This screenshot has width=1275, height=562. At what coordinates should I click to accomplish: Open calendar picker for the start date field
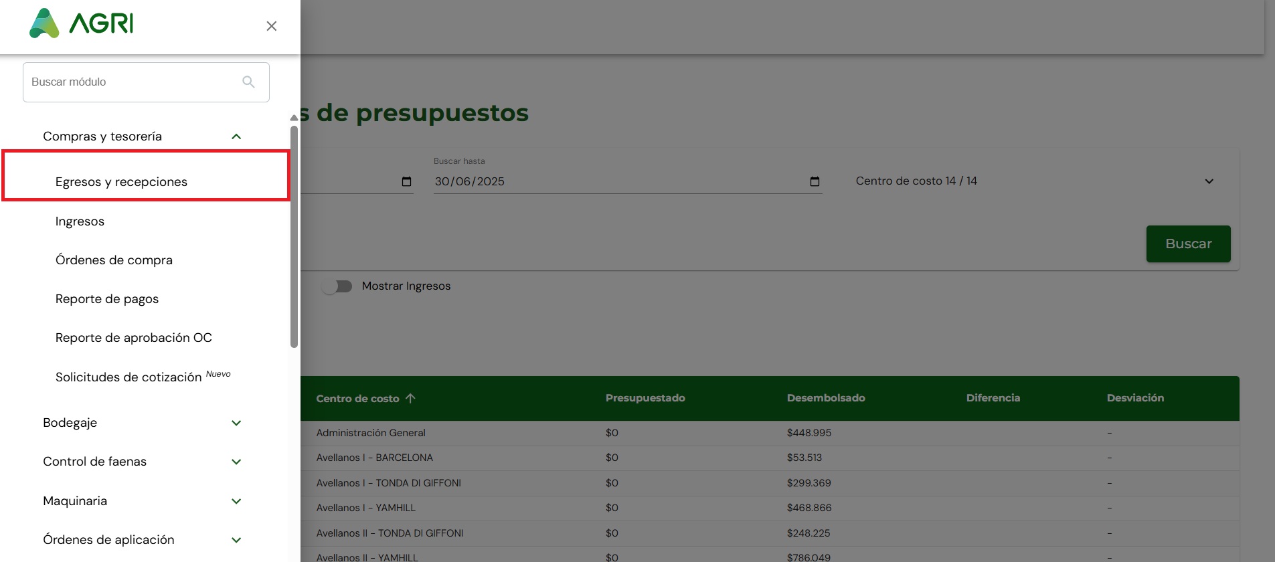coord(406,181)
